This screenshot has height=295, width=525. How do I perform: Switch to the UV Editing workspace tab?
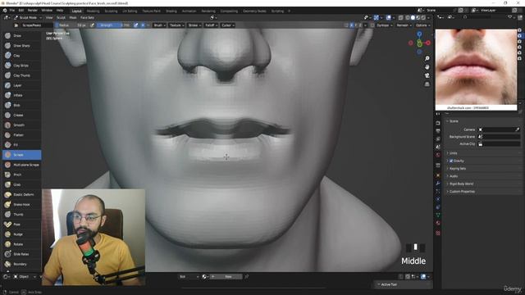(130, 11)
